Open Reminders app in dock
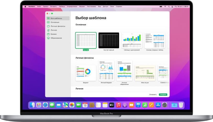Screen dimensions: 213x122 point(98,105)
